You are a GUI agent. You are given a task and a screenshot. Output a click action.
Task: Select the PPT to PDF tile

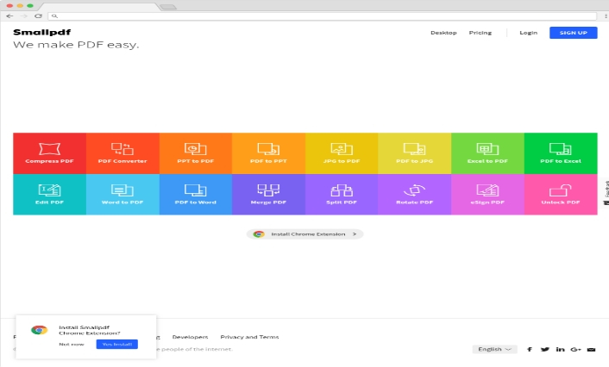click(x=195, y=153)
